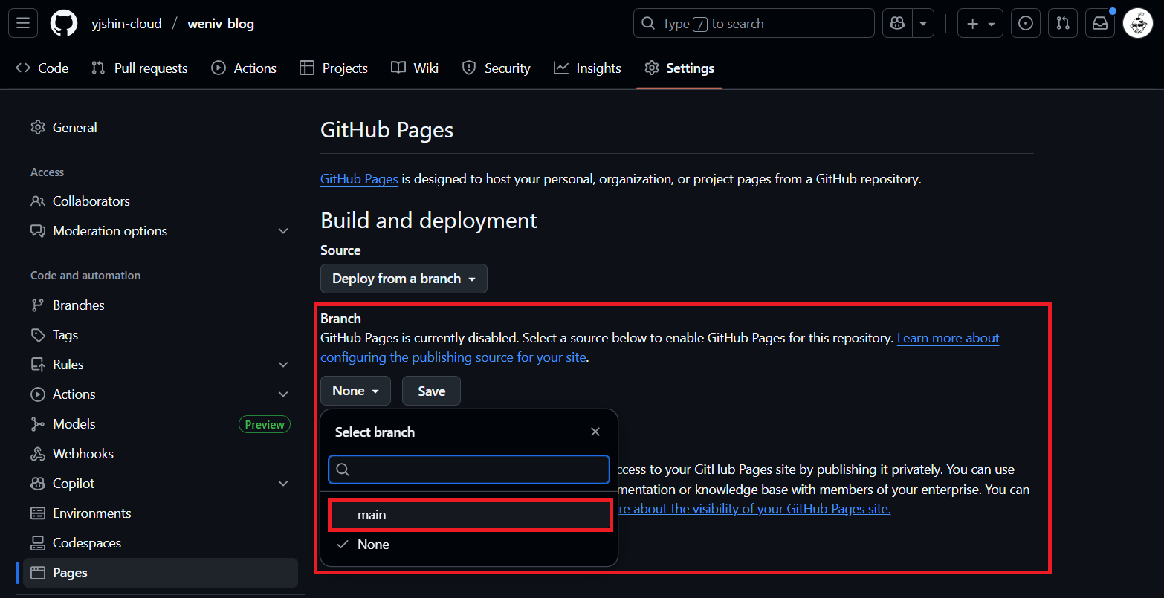Click the Pages browser icon
The image size is (1164, 598).
click(x=38, y=573)
